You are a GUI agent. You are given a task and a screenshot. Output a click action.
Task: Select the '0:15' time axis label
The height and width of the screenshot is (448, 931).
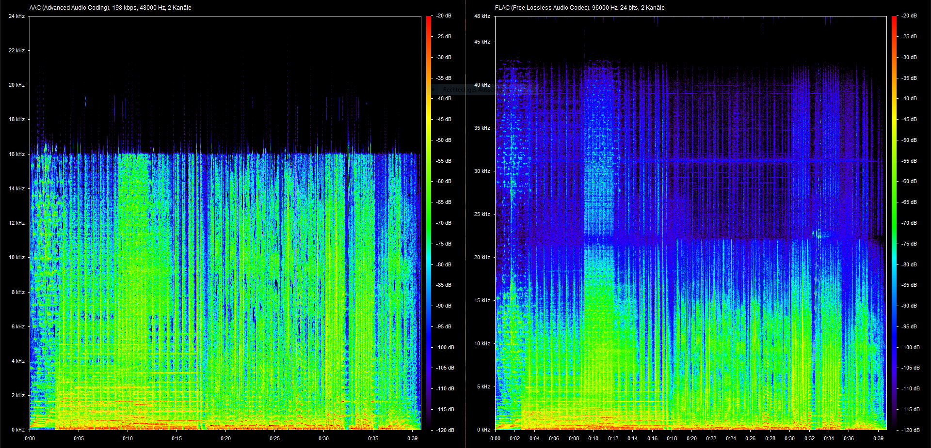click(177, 438)
